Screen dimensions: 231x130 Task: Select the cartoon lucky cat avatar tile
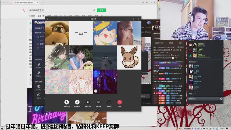[x=105, y=33]
